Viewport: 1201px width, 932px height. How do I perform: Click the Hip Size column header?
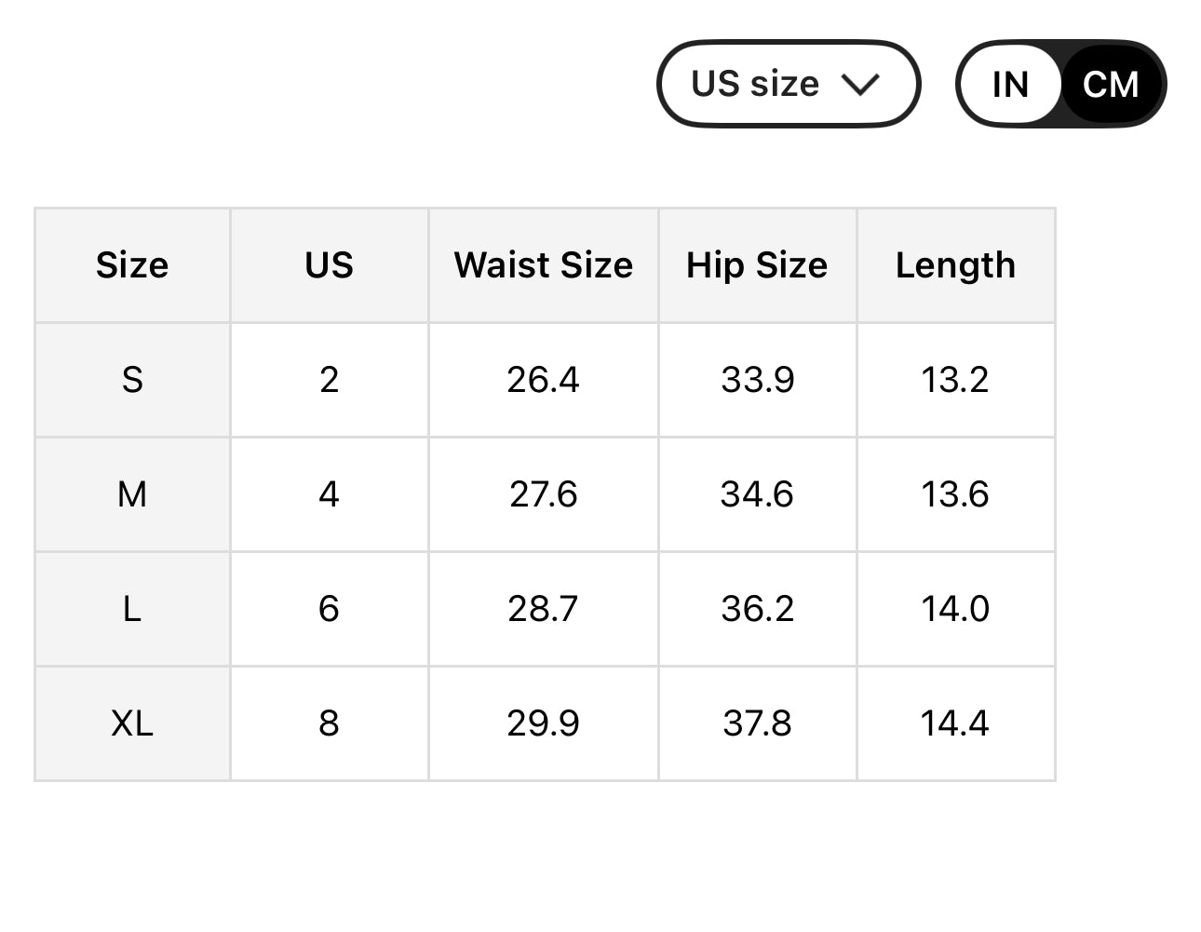757,265
